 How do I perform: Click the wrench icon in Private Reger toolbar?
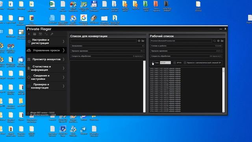52,34
